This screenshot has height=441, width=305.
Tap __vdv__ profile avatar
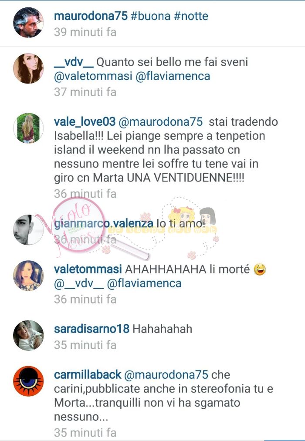[28, 68]
